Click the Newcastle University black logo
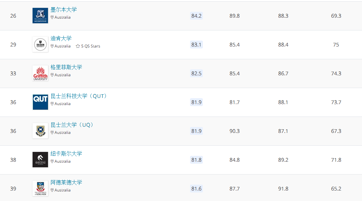This screenshot has width=362, height=201. pos(40,160)
